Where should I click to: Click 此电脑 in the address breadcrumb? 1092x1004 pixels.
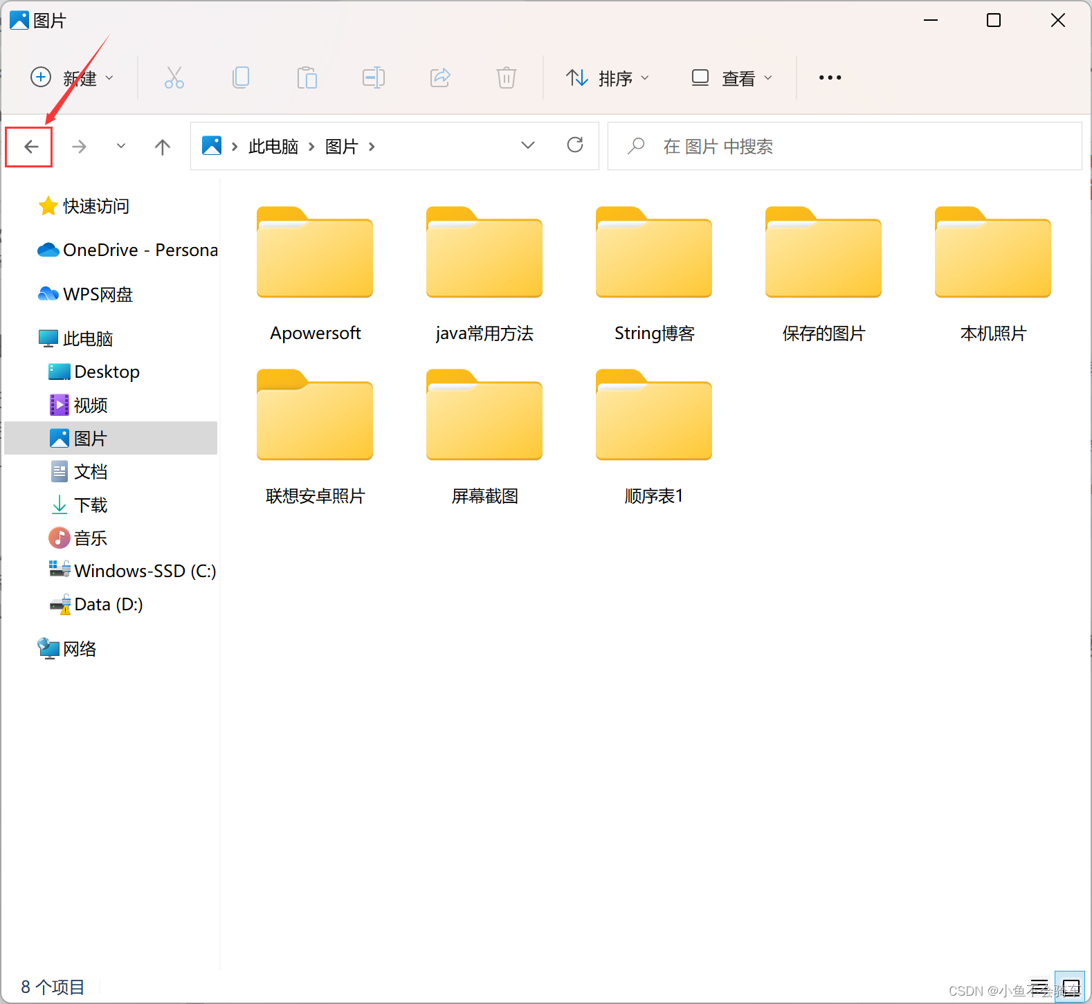click(273, 147)
